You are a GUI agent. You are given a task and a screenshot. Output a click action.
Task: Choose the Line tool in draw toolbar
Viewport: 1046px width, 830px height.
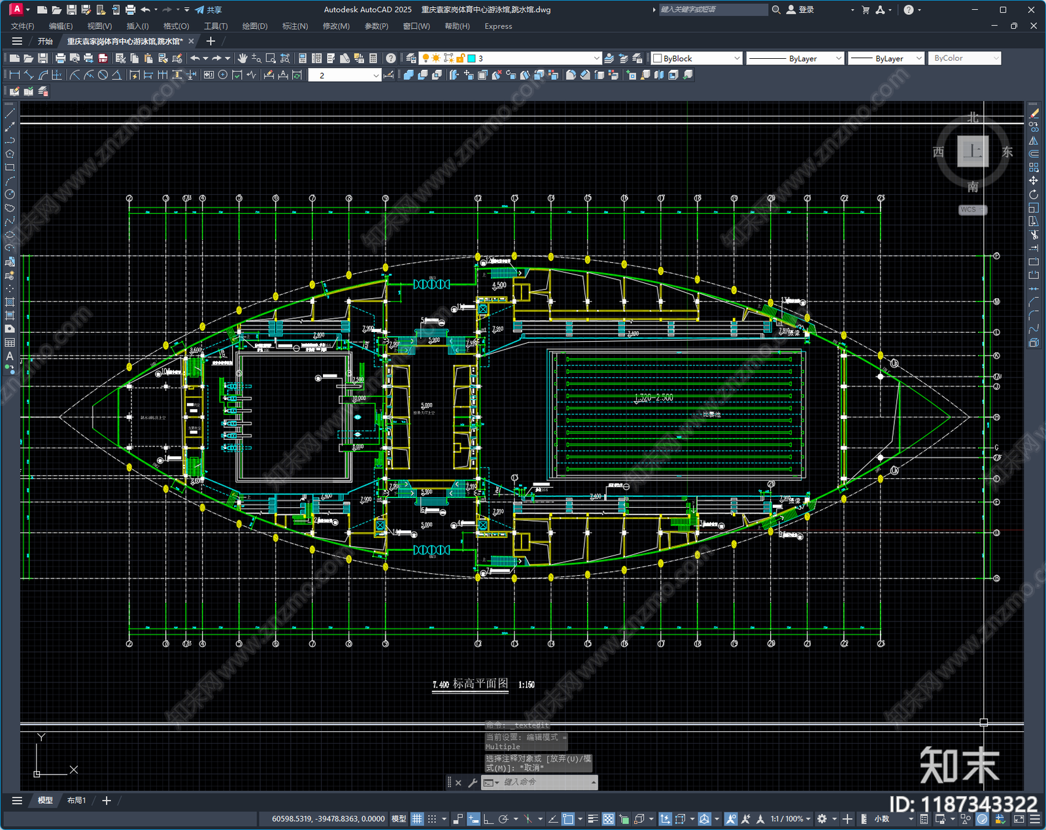tap(10, 114)
